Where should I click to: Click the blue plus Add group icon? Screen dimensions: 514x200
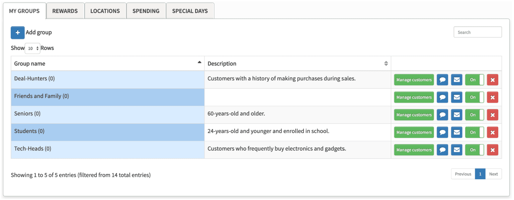[x=17, y=33]
